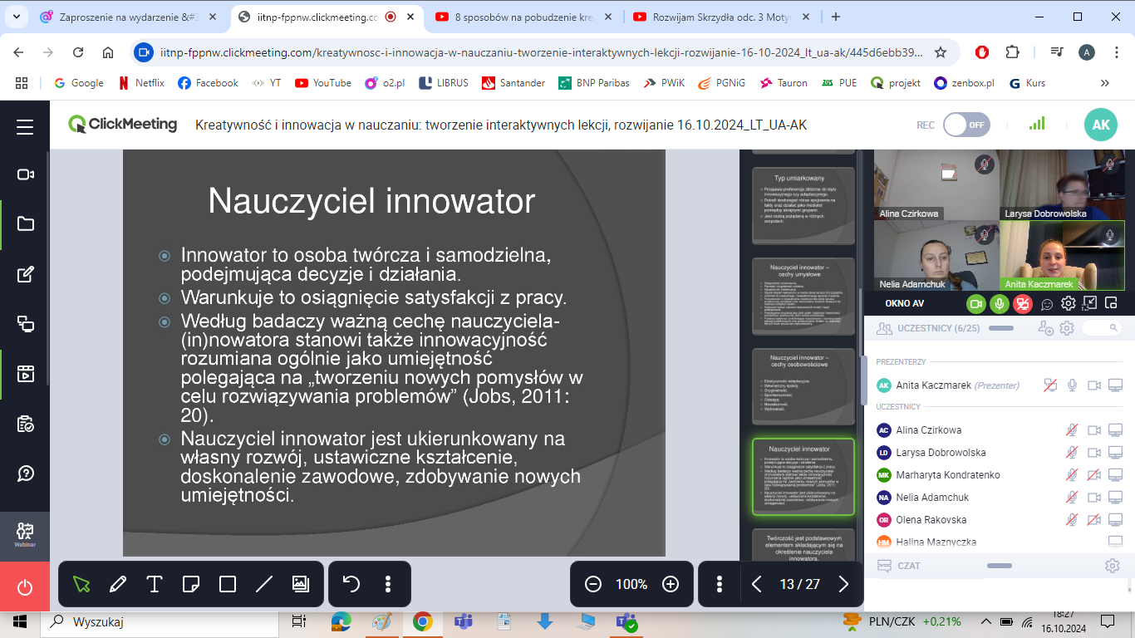Select the highlighted Nauczyciel innowator slide thumbnail
This screenshot has width=1135, height=638.
(x=803, y=478)
